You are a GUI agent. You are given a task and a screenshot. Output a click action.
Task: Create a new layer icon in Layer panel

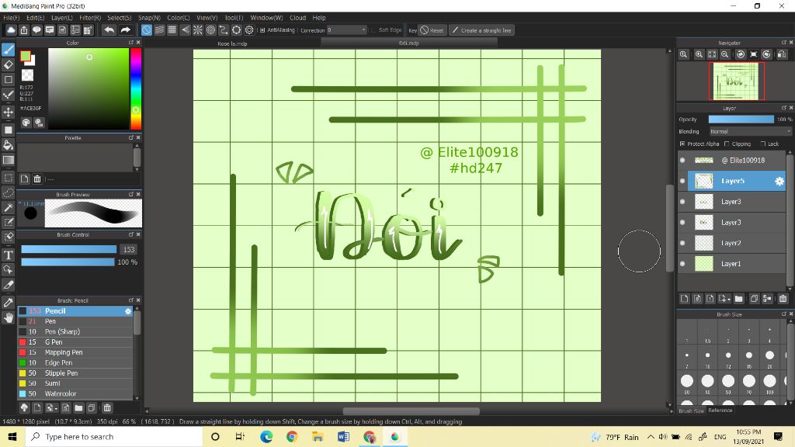click(685, 299)
